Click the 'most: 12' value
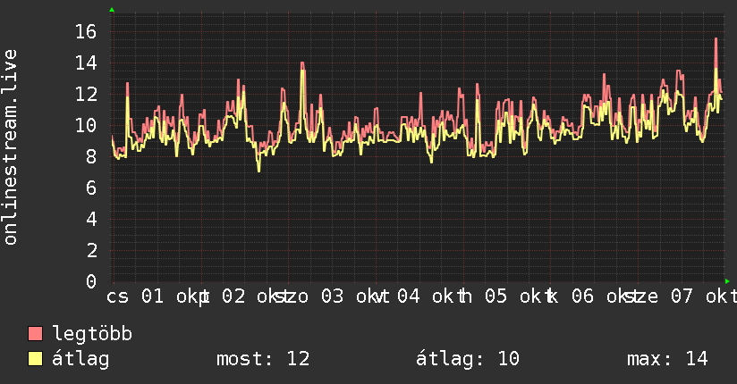The width and height of the screenshot is (737, 384). 263,359
